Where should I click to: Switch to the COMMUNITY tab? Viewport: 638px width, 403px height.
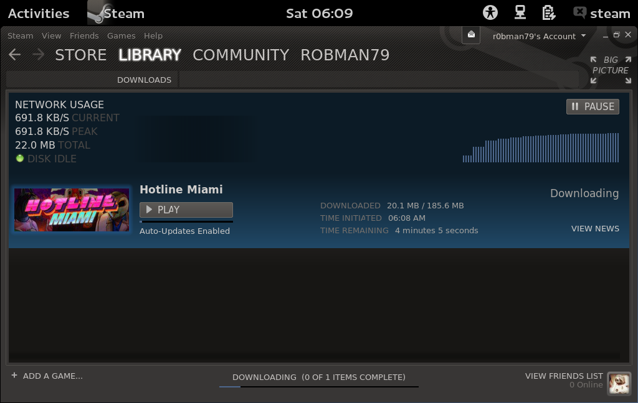(x=241, y=55)
